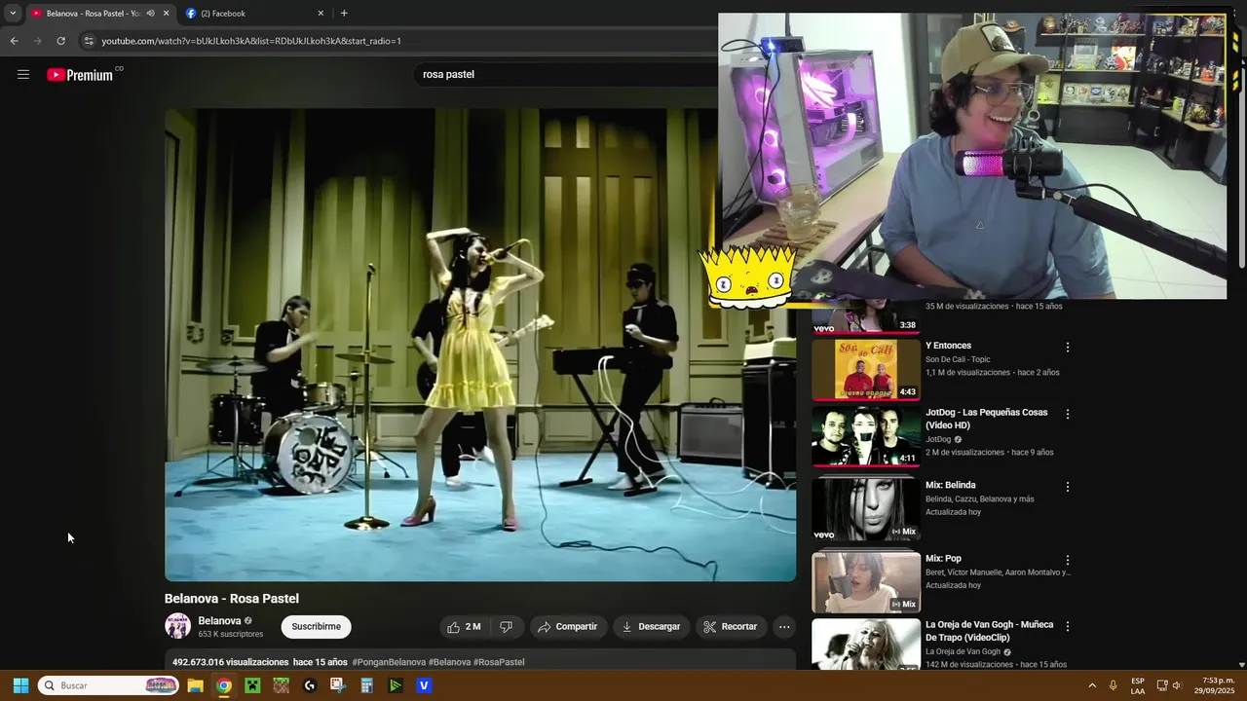Image resolution: width=1247 pixels, height=701 pixels.
Task: Go back with the browser back arrow
Action: click(14, 41)
